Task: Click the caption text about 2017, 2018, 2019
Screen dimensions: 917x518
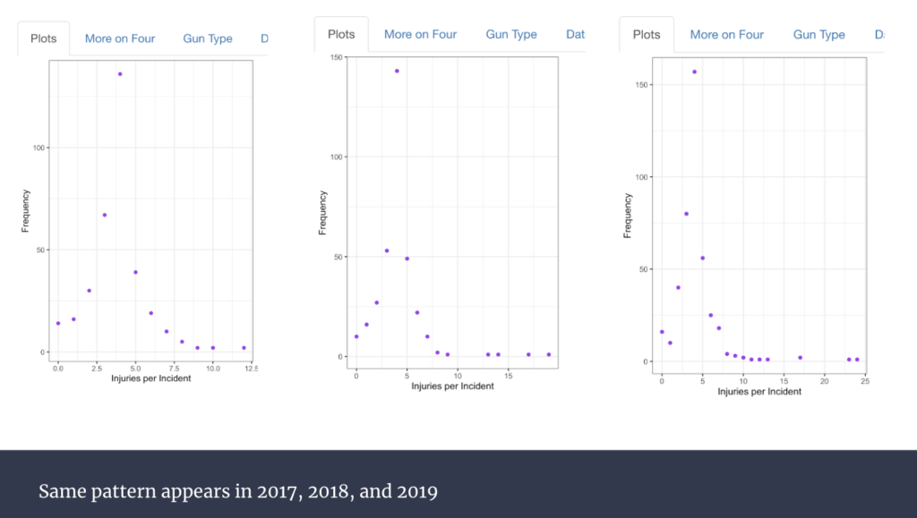Action: point(237,492)
